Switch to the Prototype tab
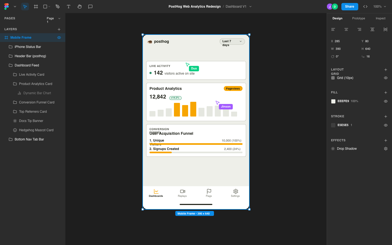The height and width of the screenshot is (245, 392). [x=359, y=19]
